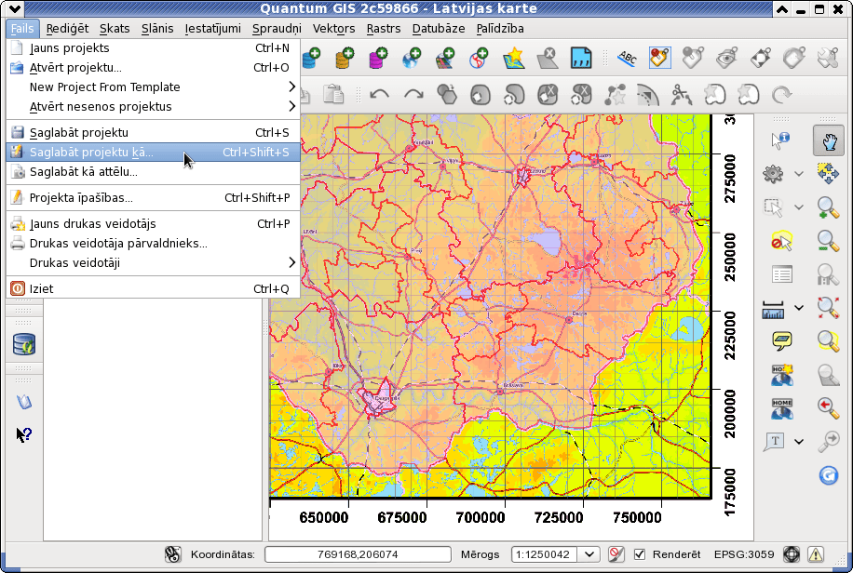This screenshot has width=853, height=573.
Task: Click the database layer icon on left toolbar
Action: (x=24, y=344)
